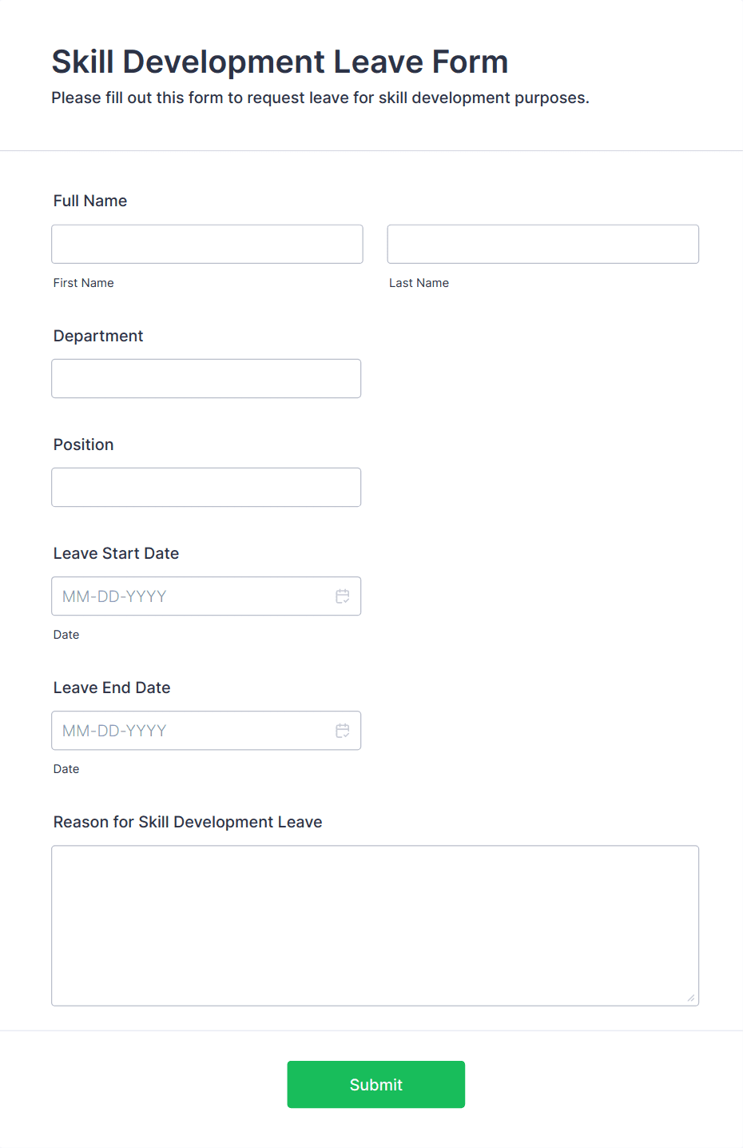Image resolution: width=743 pixels, height=1148 pixels.
Task: Click the form description text
Action: click(x=320, y=98)
